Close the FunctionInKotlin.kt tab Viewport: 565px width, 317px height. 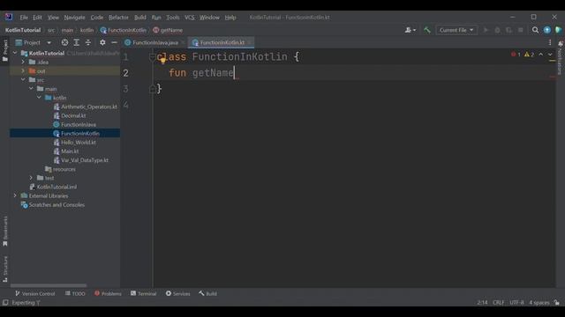(x=249, y=42)
